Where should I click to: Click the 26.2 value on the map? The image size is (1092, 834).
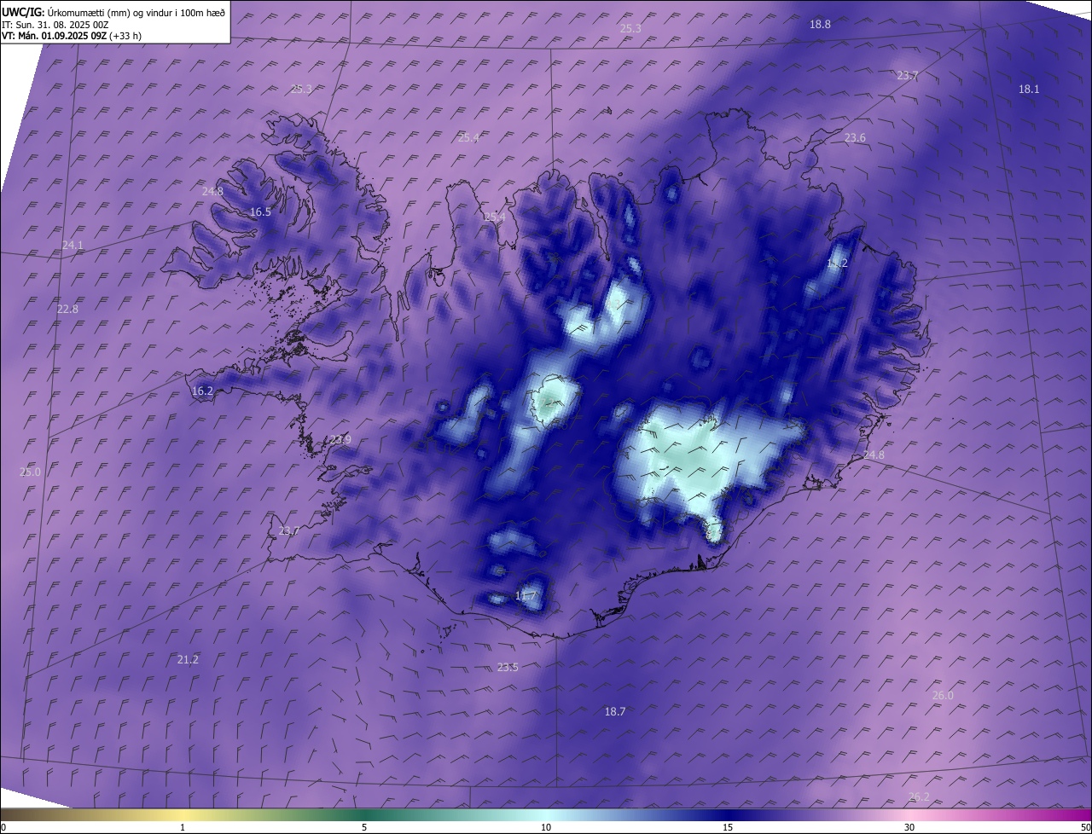coord(919,796)
